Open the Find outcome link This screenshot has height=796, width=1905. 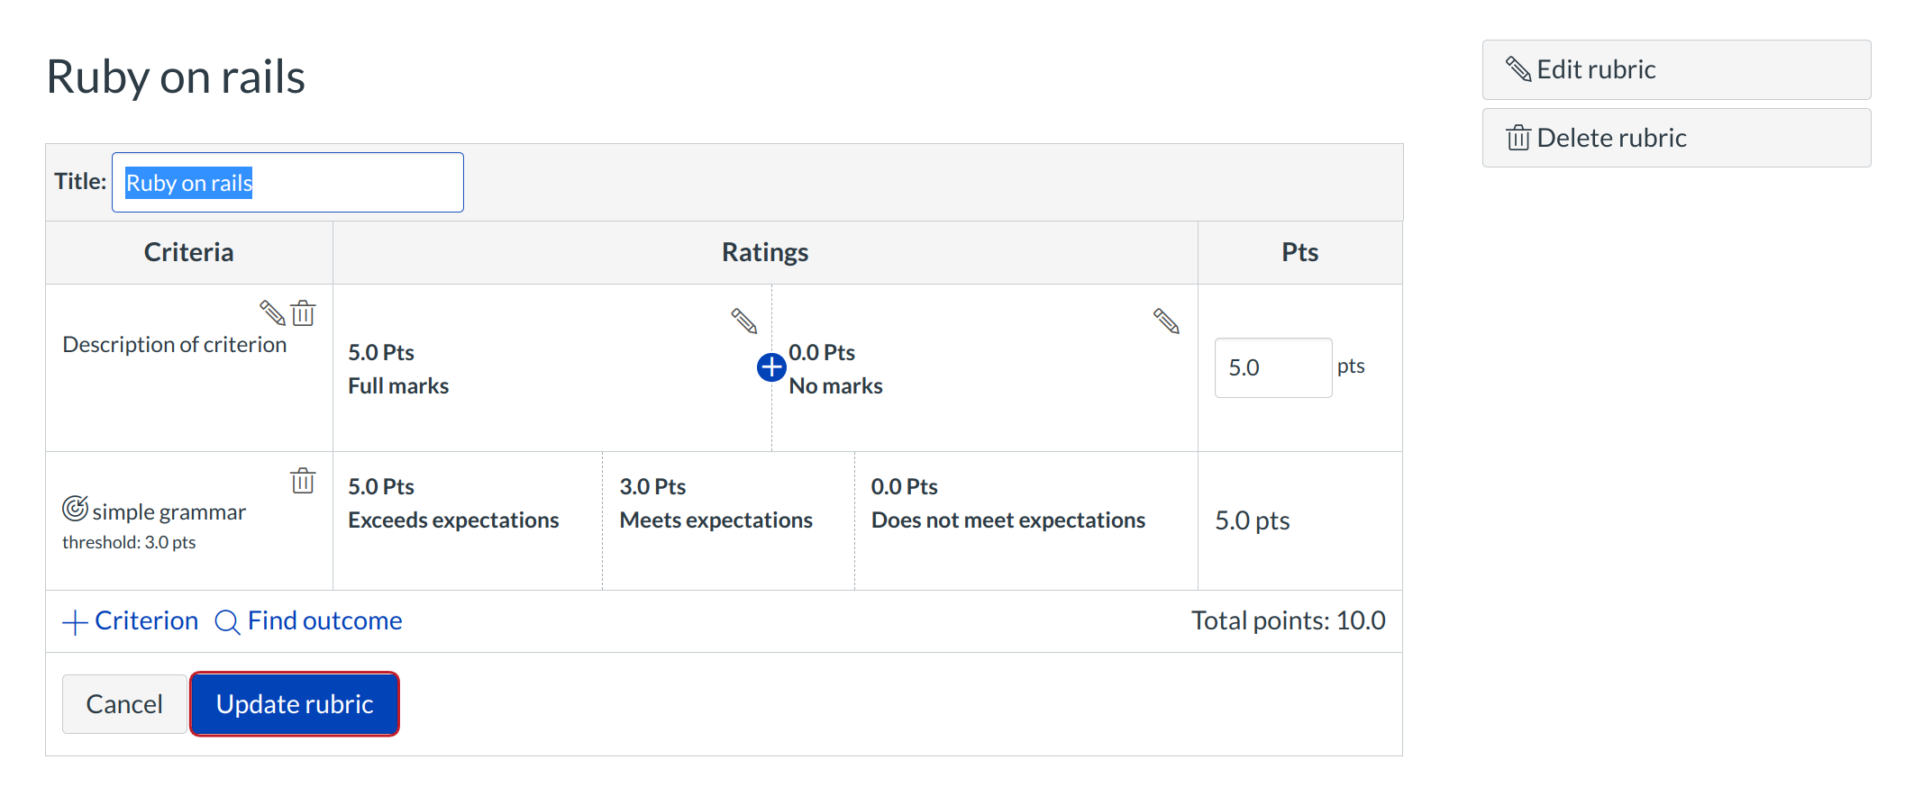tap(324, 621)
